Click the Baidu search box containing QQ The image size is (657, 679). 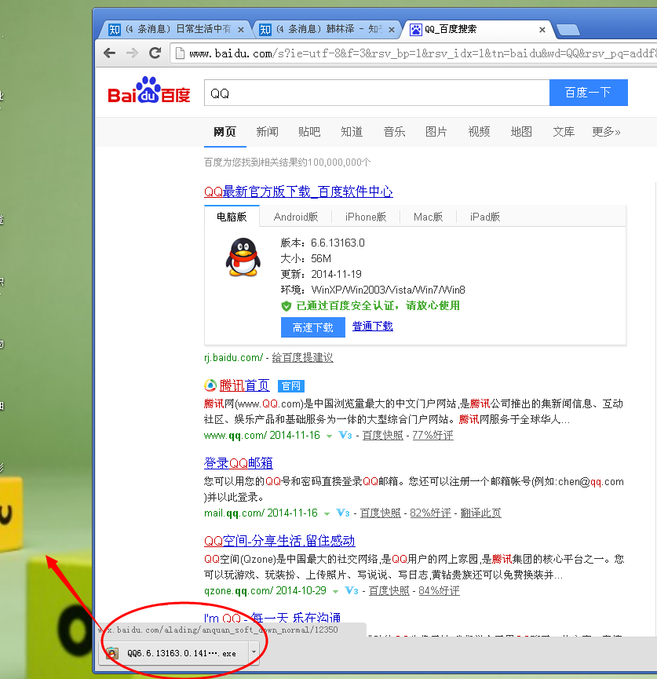[377, 93]
